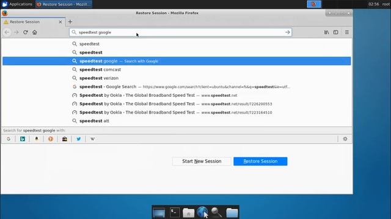This screenshot has height=219, width=391.
Task: Select the first plain 'speedtest' suggestion
Action: (x=177, y=44)
